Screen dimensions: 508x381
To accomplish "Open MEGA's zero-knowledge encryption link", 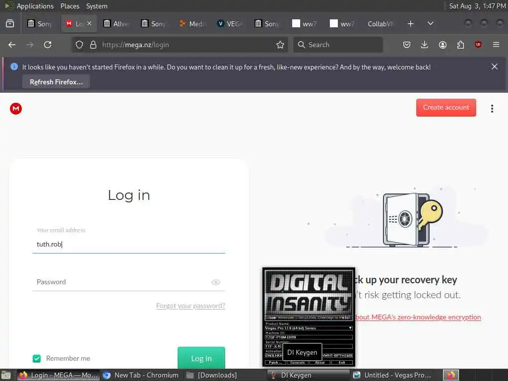I will coord(418,317).
